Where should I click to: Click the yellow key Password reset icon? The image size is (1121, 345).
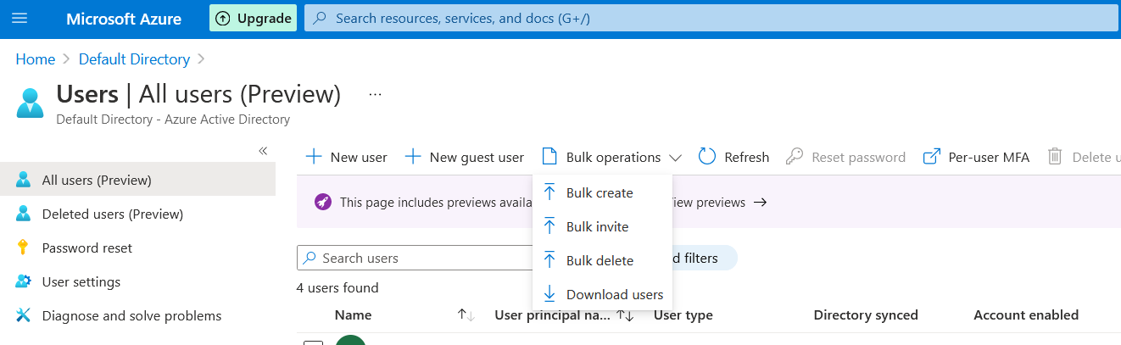pyautogui.click(x=24, y=248)
